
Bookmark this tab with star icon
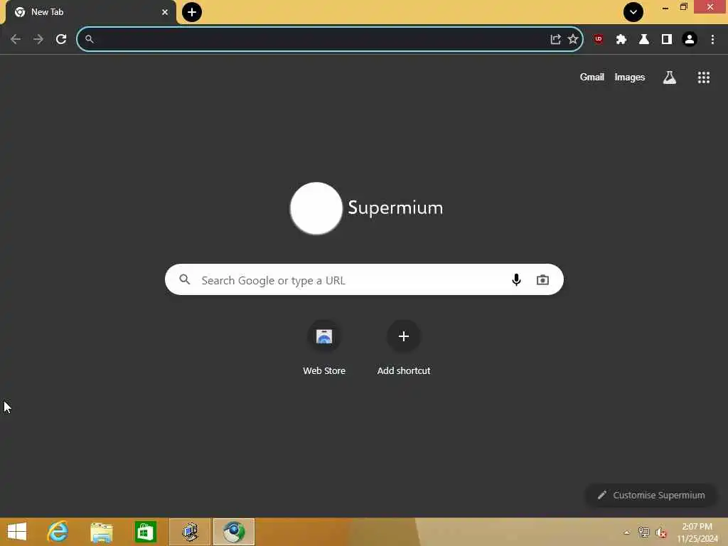pos(573,39)
